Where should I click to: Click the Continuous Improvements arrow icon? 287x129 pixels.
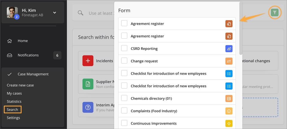pyautogui.click(x=229, y=123)
